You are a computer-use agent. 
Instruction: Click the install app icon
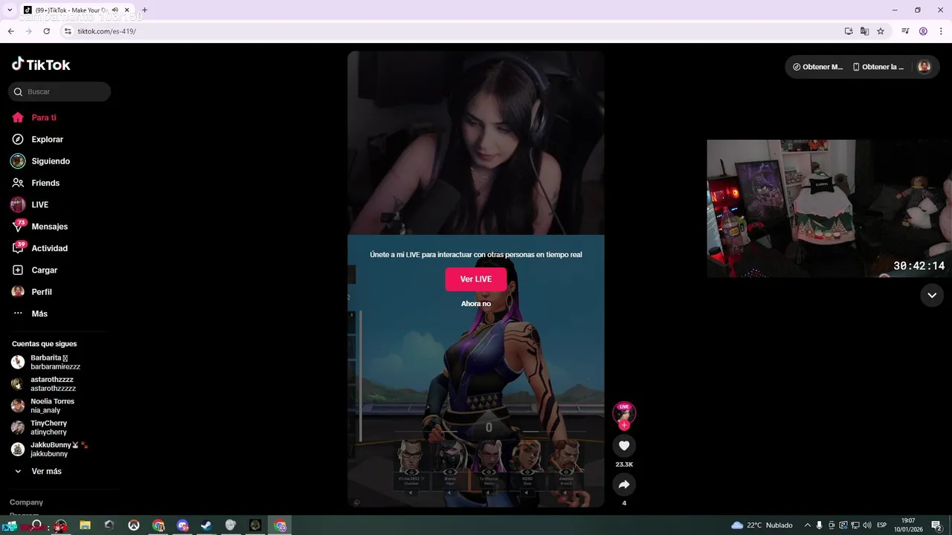click(849, 31)
